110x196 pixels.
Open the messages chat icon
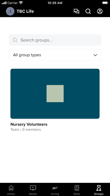76,11
